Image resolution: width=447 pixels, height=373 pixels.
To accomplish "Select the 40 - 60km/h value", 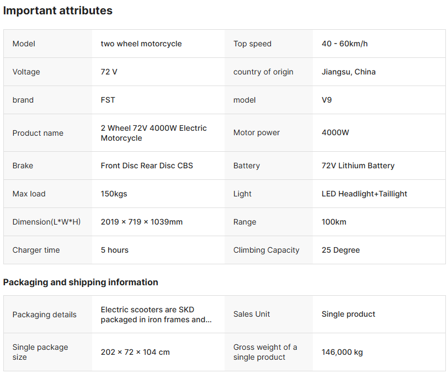I will [x=344, y=44].
